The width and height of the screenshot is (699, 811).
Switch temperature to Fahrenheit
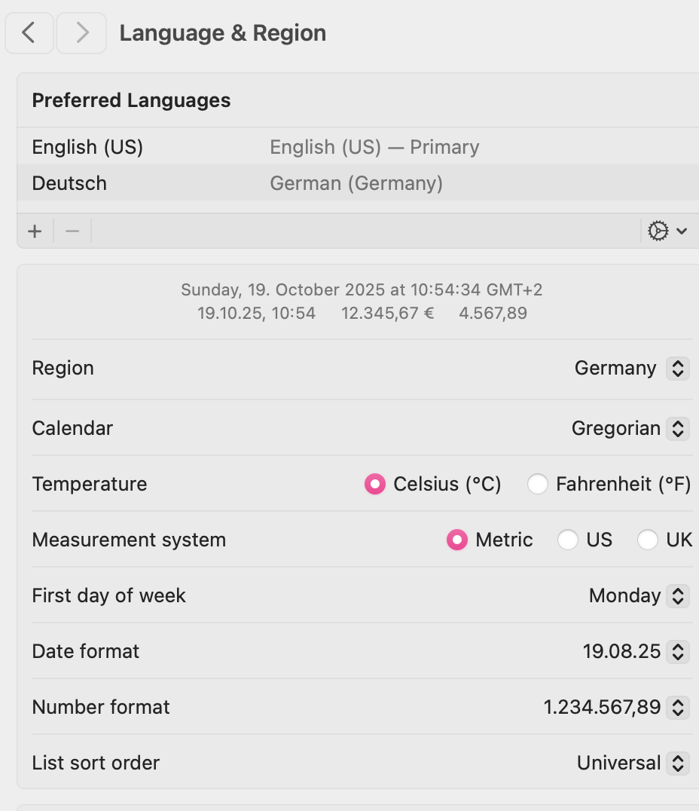pyautogui.click(x=538, y=484)
